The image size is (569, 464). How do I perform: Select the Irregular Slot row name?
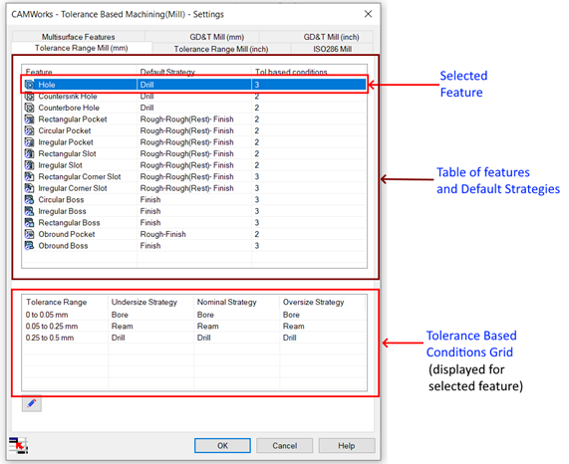[60, 165]
